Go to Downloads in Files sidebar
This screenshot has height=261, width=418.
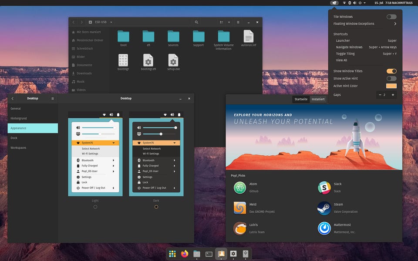point(84,74)
